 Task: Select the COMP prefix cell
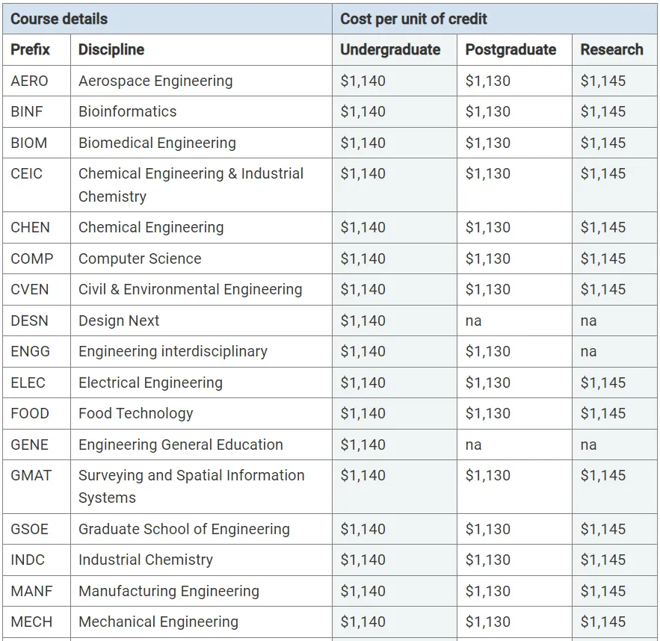(x=32, y=259)
